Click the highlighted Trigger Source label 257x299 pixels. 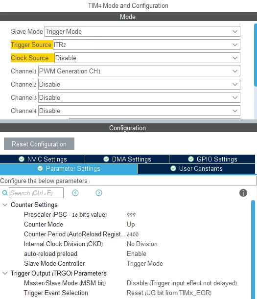click(31, 45)
